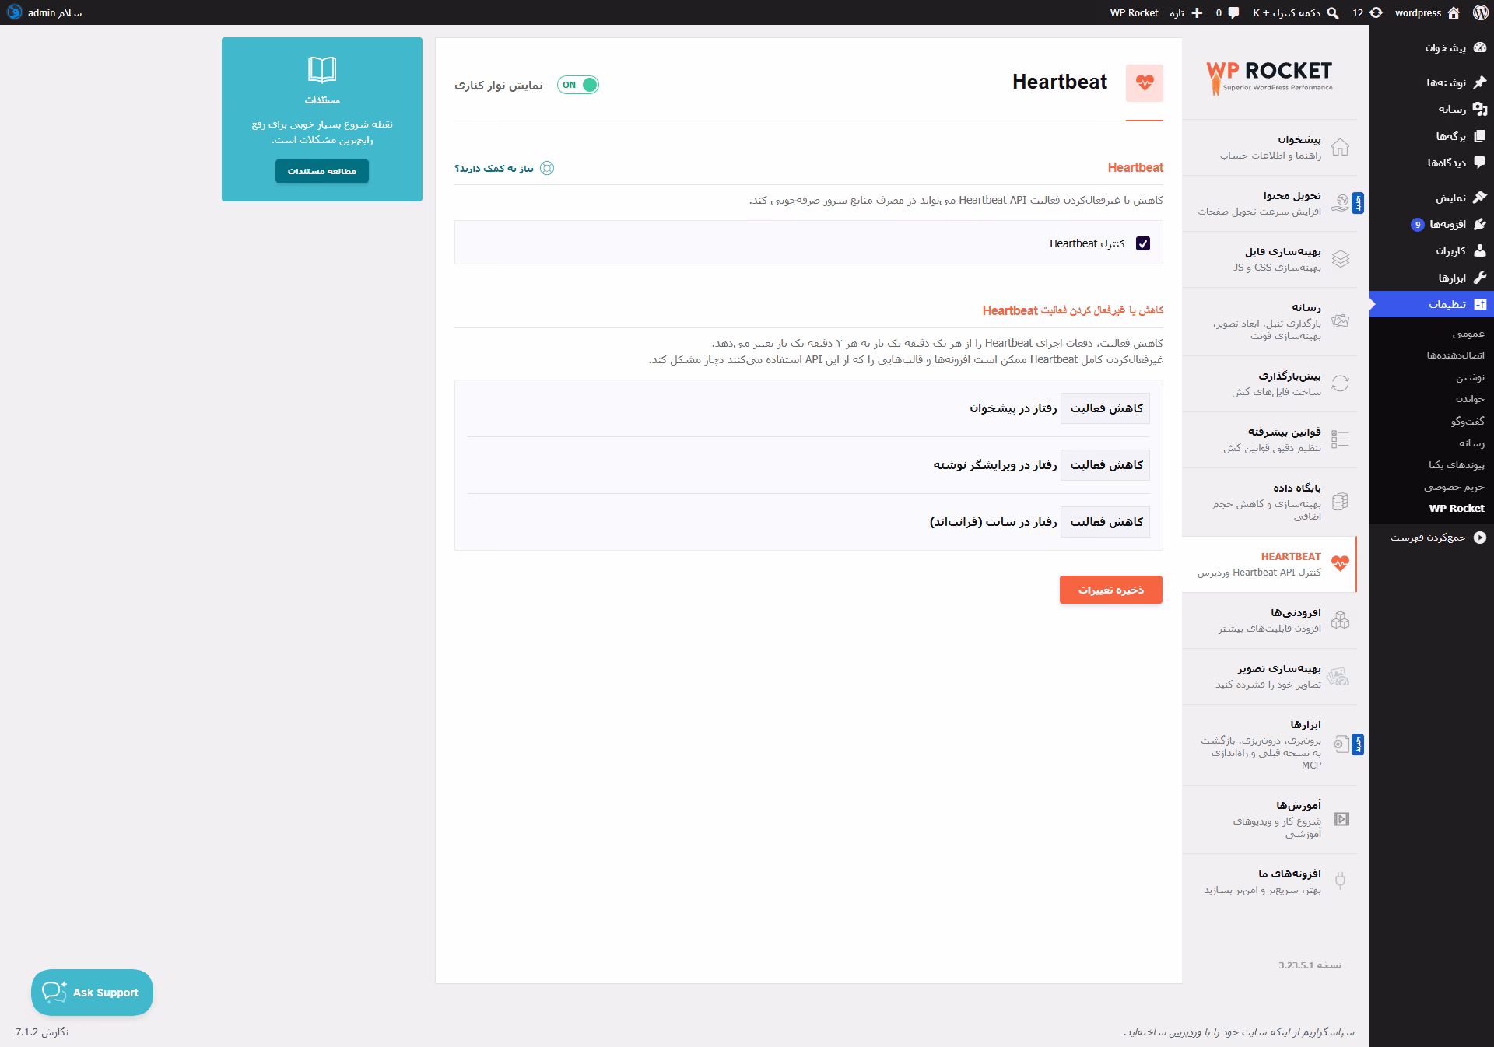The image size is (1494, 1047).
Task: Switch to رسانه WP Rocket tab
Action: point(1270,321)
